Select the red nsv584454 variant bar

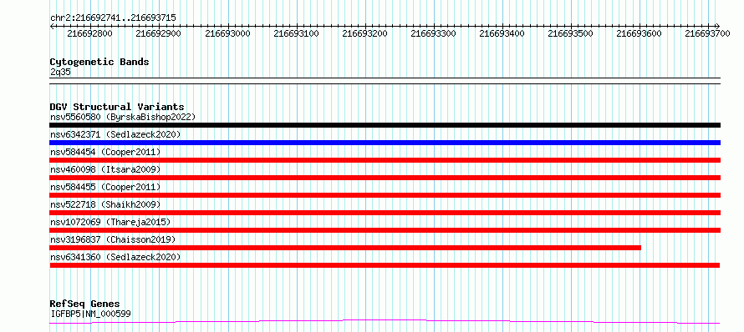385,160
